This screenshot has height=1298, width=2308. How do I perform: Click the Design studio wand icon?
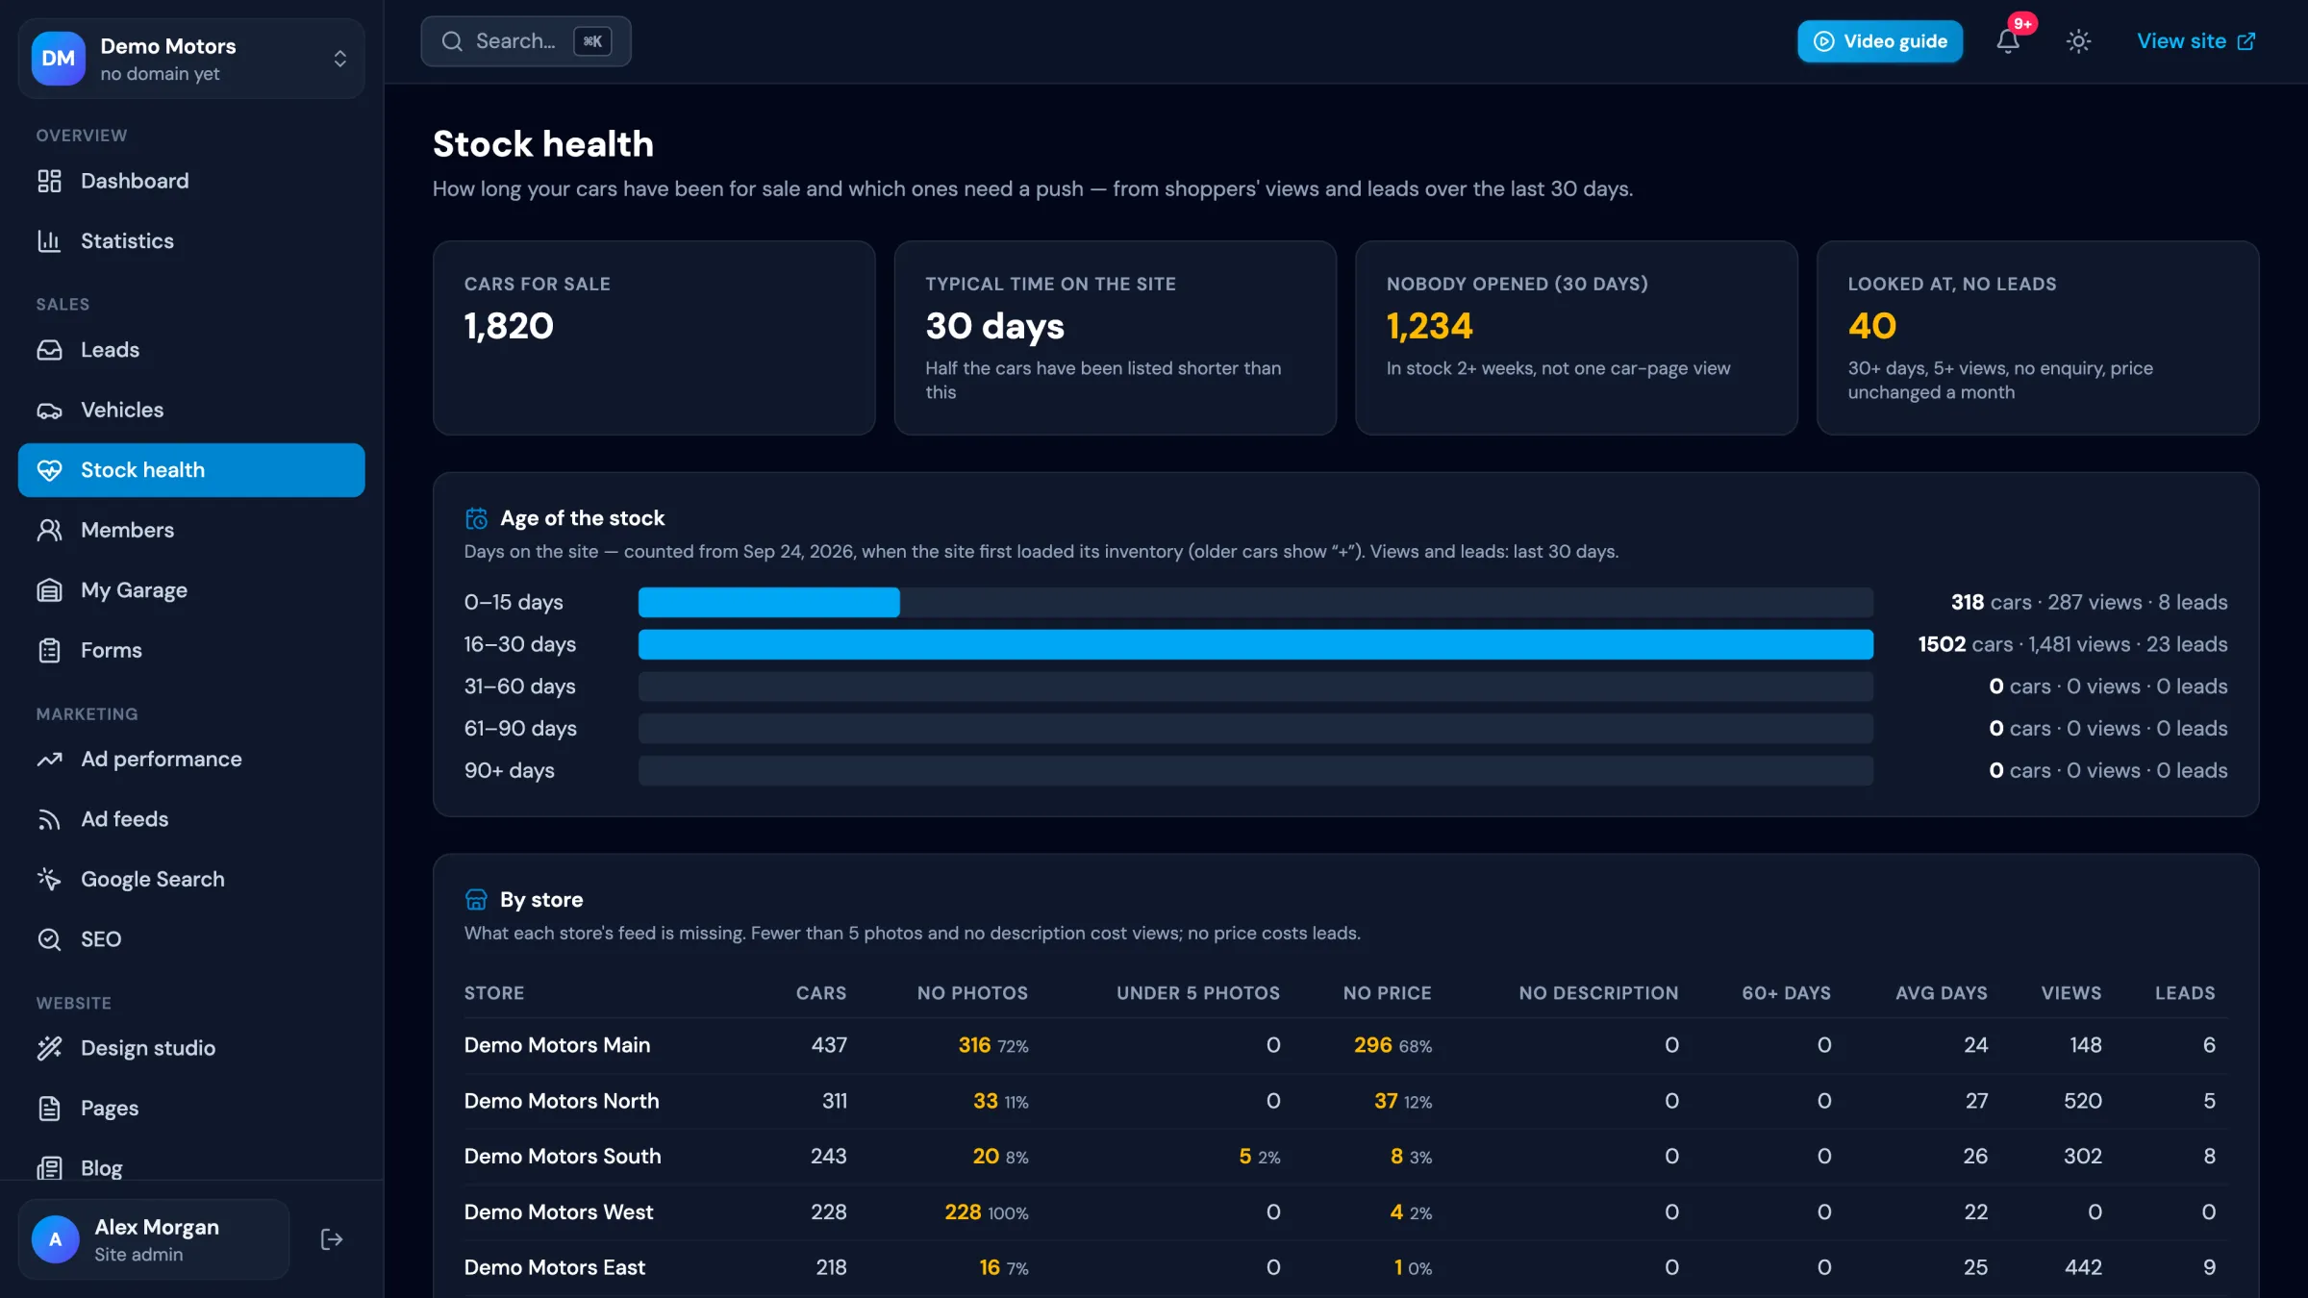pyautogui.click(x=49, y=1048)
